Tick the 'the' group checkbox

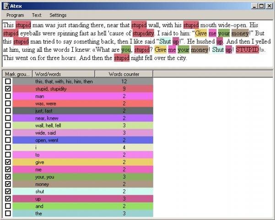pyautogui.click(x=8, y=214)
